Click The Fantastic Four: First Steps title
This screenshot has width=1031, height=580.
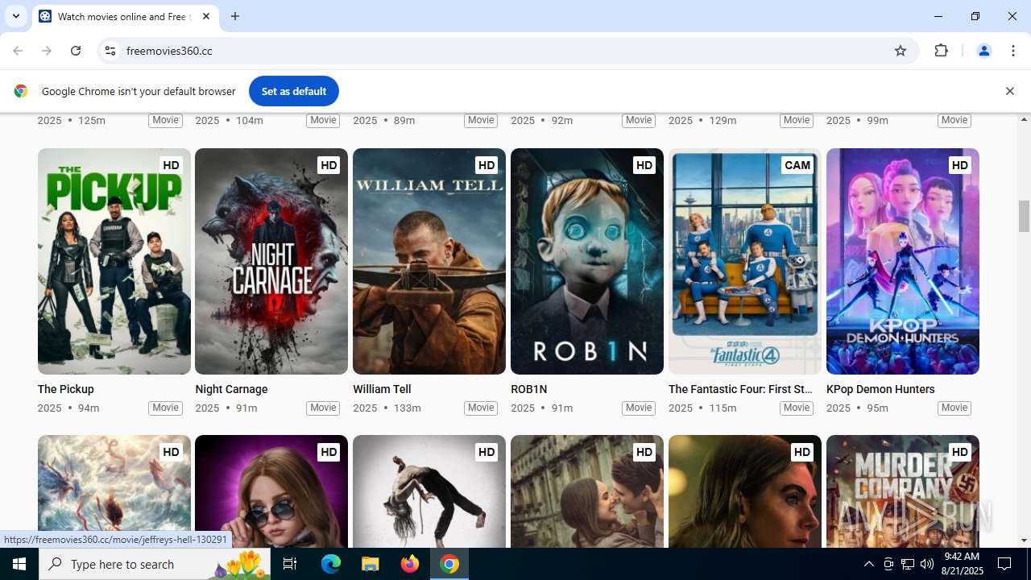[740, 389]
